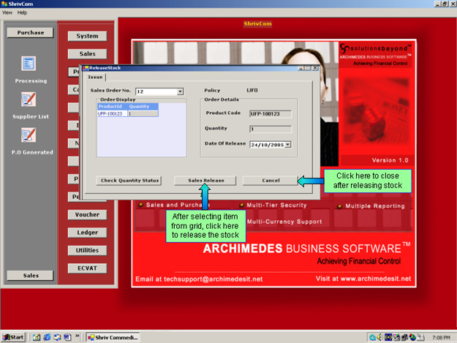Click the clock in system tray
The height and width of the screenshot is (343, 457).
pos(441,337)
